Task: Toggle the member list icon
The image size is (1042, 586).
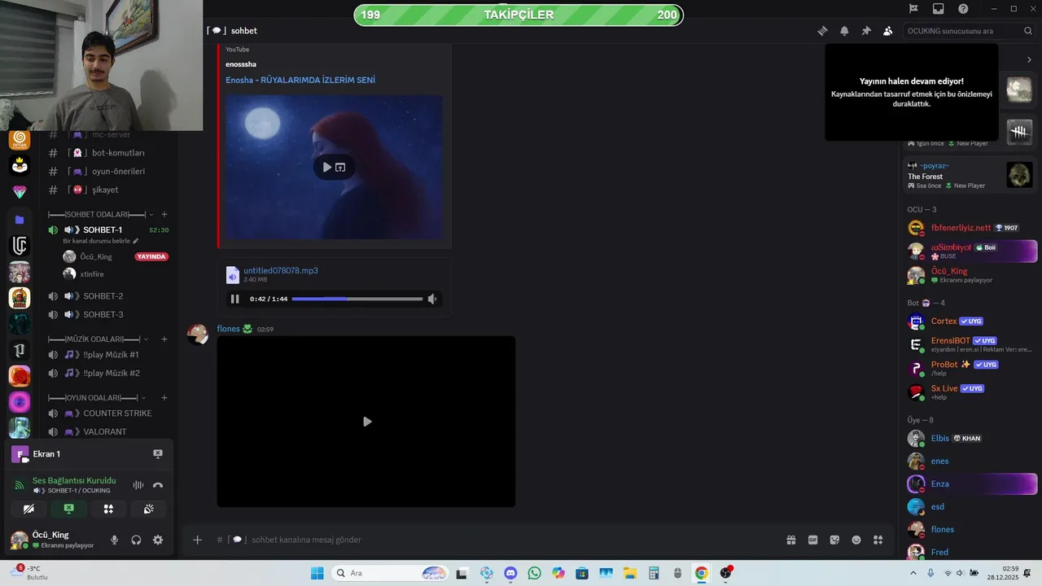Action: (888, 31)
